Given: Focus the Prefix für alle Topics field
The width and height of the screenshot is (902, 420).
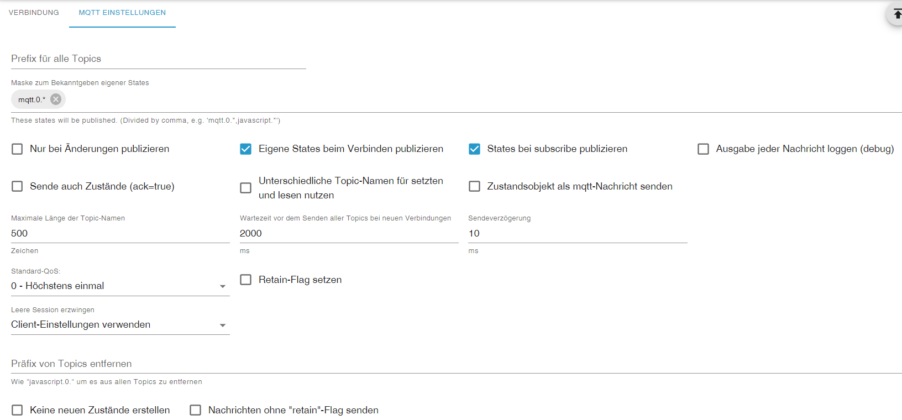Looking at the screenshot, I should click(x=158, y=59).
